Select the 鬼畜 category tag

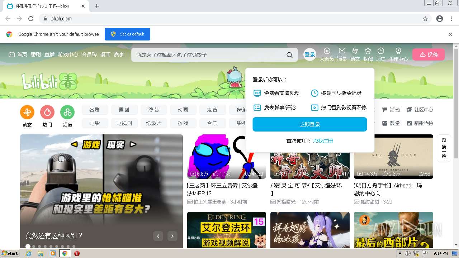click(212, 110)
